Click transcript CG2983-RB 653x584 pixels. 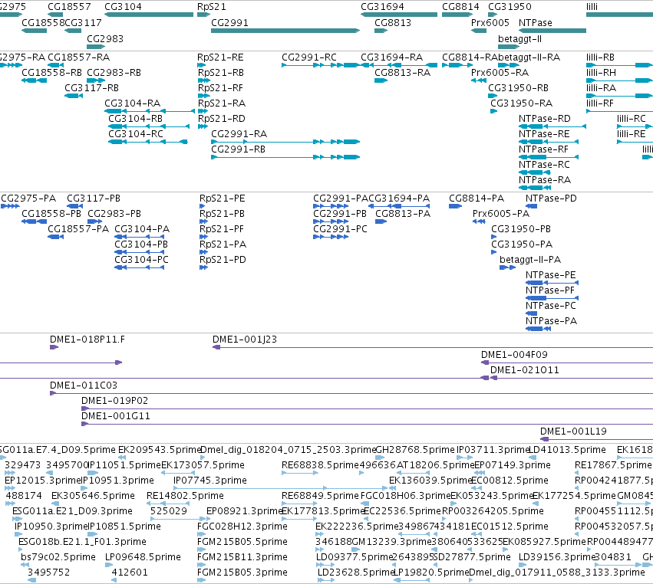(114, 72)
